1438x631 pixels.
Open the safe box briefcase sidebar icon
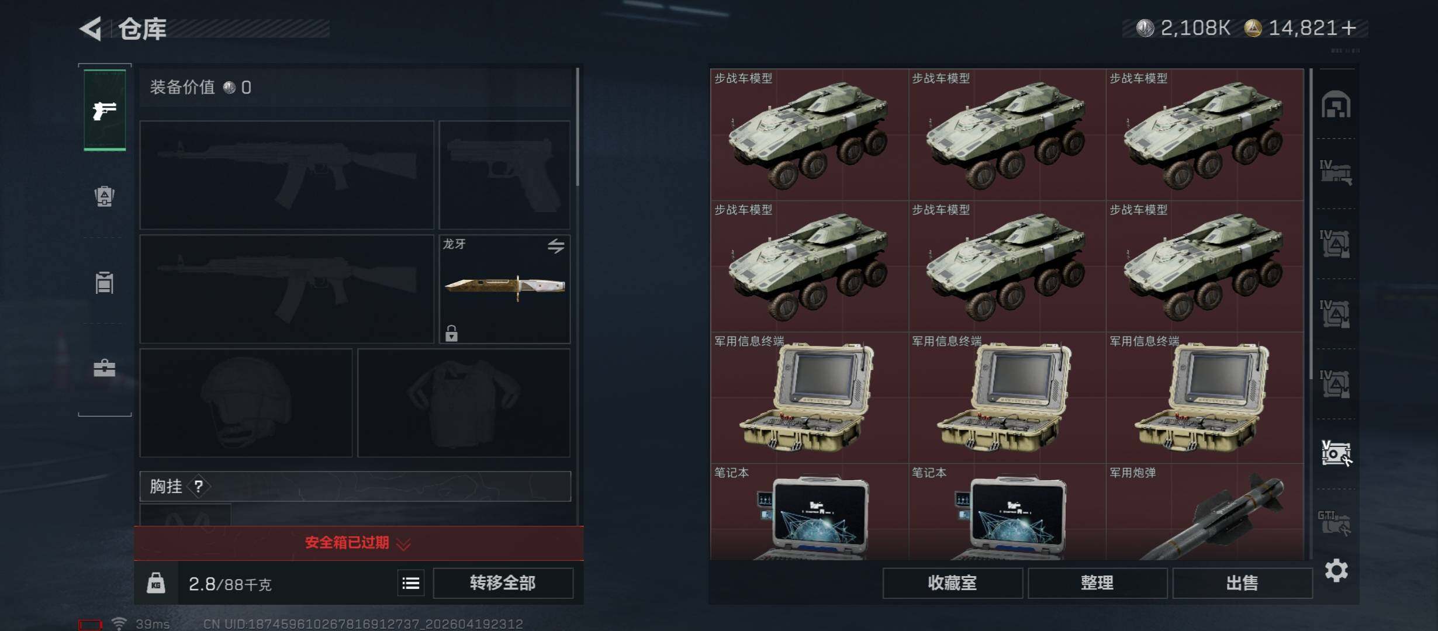pyautogui.click(x=105, y=368)
